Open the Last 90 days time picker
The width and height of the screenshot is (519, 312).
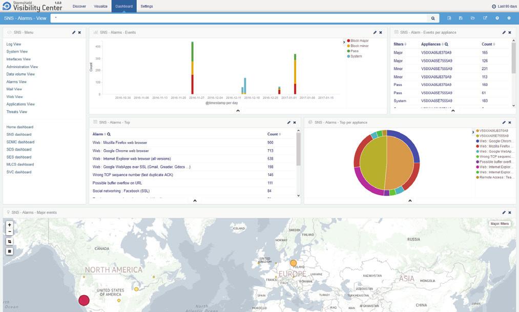[x=504, y=6]
